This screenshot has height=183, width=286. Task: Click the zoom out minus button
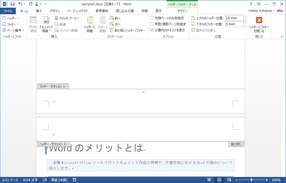point(236,180)
